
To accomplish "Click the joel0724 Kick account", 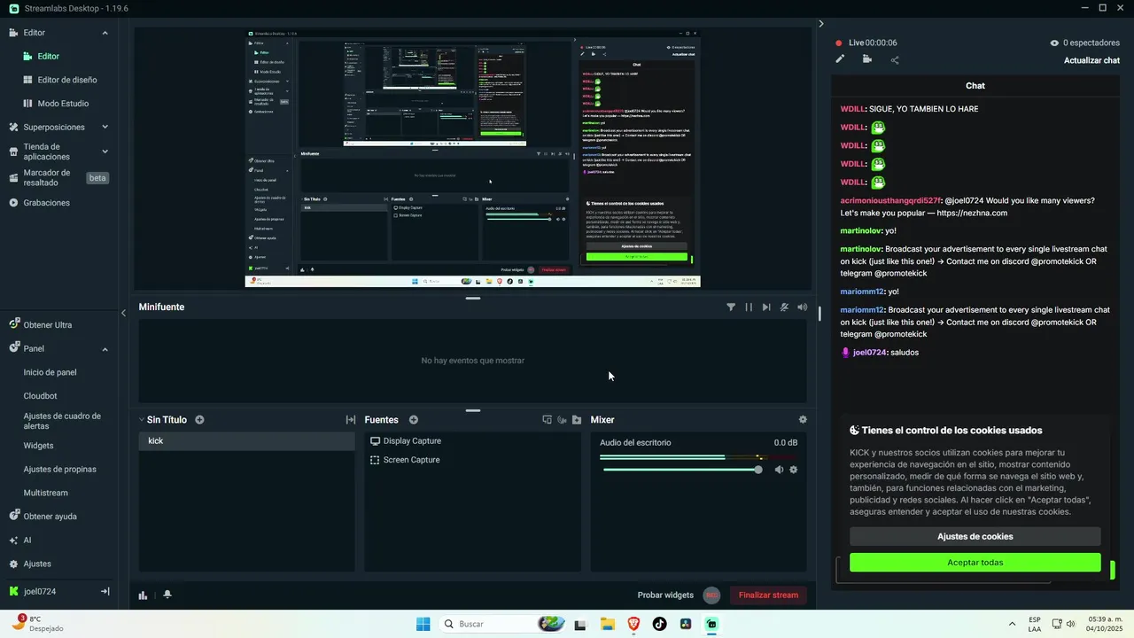I will pyautogui.click(x=39, y=591).
